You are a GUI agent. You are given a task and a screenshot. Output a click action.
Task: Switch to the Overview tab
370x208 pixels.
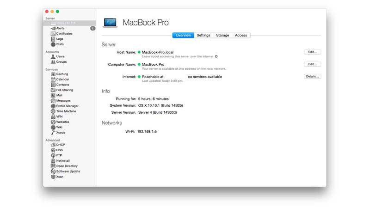point(183,35)
